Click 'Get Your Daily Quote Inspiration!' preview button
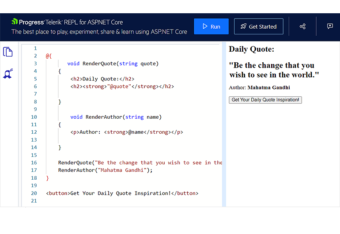340x234 pixels. click(x=265, y=100)
